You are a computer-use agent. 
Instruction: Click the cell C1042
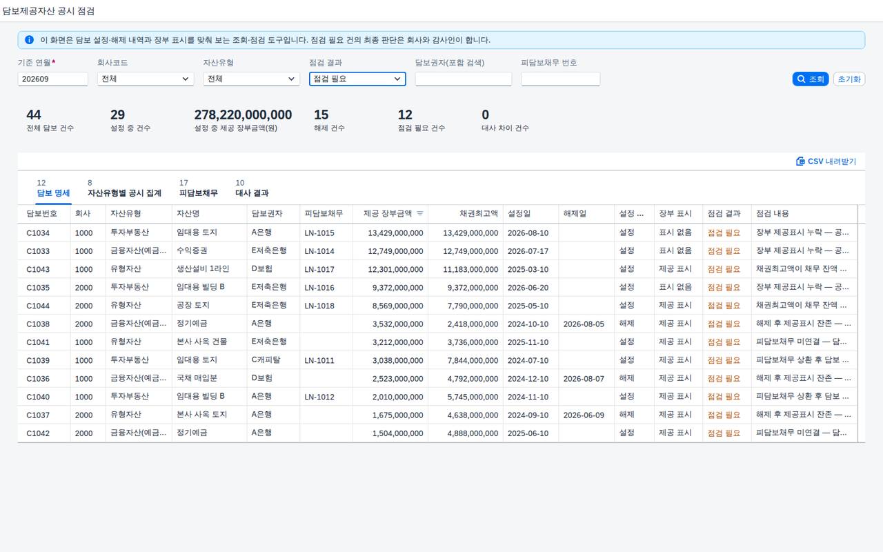(x=38, y=433)
